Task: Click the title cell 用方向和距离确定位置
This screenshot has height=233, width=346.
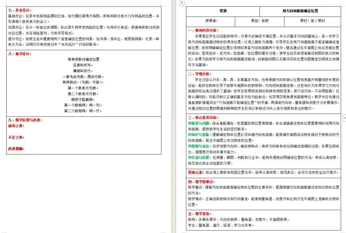Action: point(300,11)
